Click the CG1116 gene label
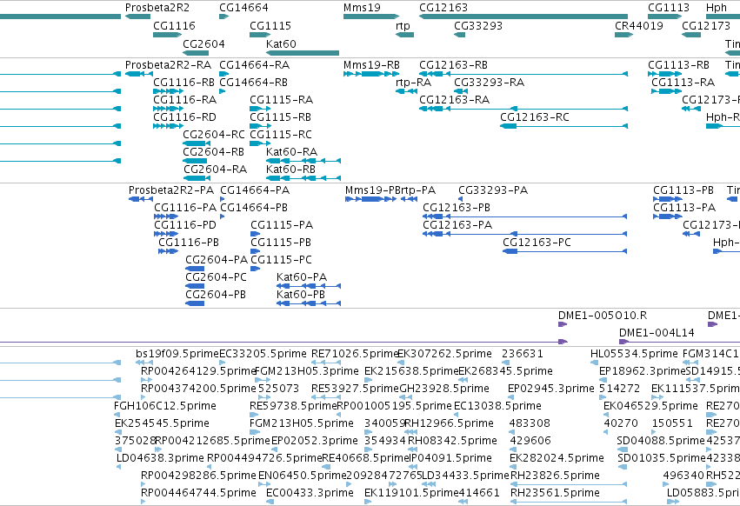740x506 pixels. tap(174, 25)
